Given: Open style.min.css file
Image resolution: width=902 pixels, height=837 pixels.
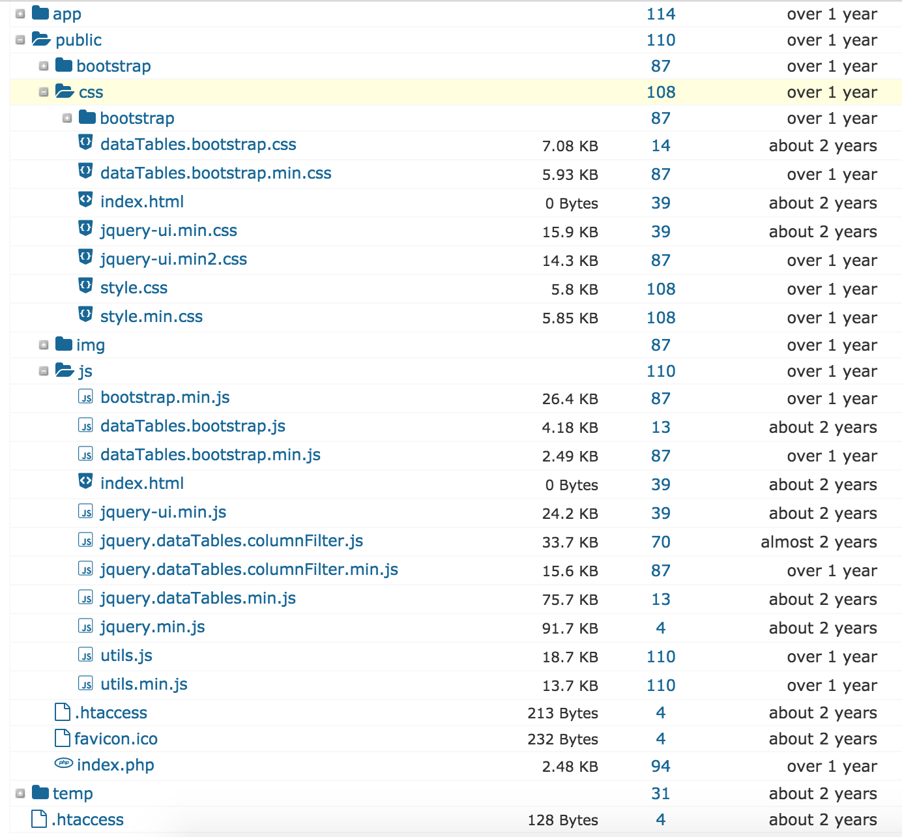Looking at the screenshot, I should tap(151, 316).
